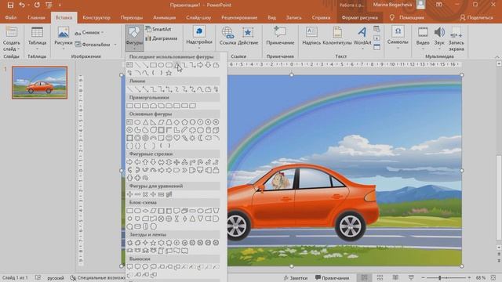Pick the isosceles triangle in Основные фигуры
Viewport: 502px width, 282px height.
pyautogui.click(x=145, y=122)
